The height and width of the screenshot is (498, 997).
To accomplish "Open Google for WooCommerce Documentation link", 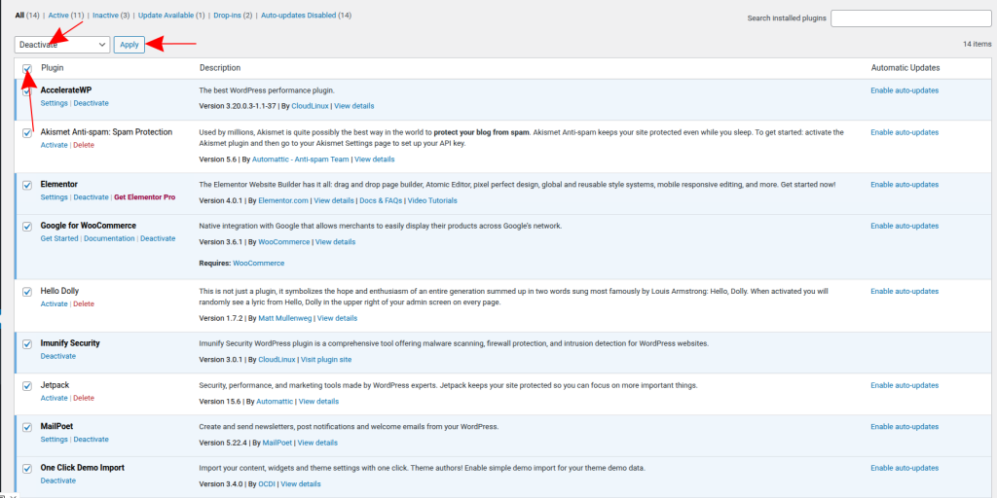I will [x=109, y=238].
